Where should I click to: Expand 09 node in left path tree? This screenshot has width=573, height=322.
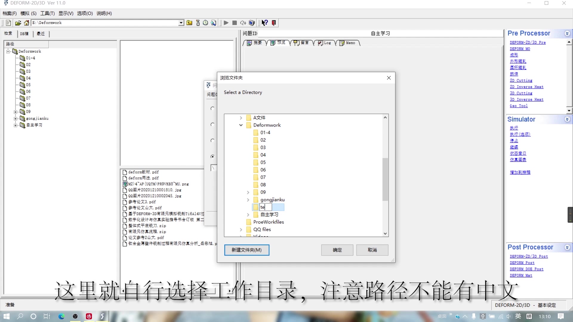click(x=16, y=112)
